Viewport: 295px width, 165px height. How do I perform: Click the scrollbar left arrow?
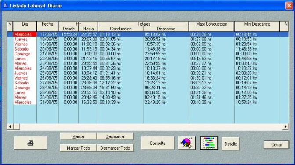pyautogui.click(x=10, y=127)
